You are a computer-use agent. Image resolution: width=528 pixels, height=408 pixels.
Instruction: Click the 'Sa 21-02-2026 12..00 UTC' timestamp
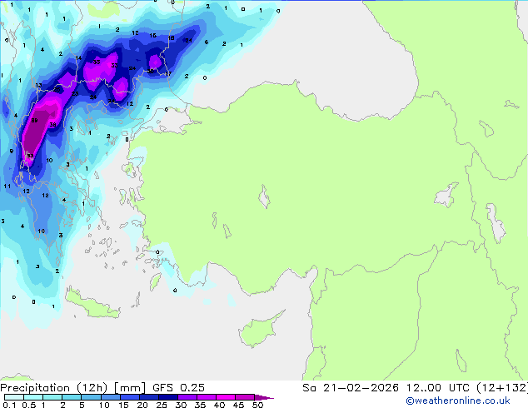click(386, 388)
